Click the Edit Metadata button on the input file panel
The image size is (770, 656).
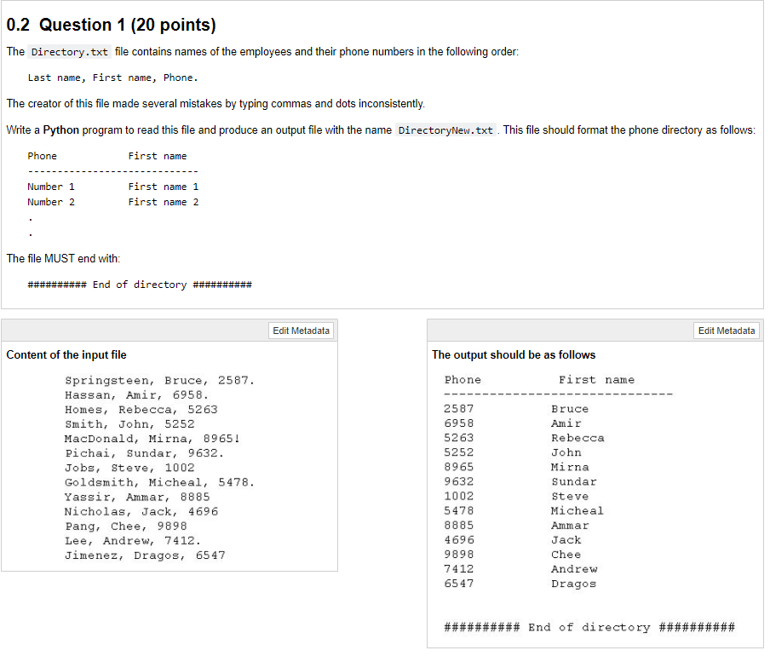[301, 331]
